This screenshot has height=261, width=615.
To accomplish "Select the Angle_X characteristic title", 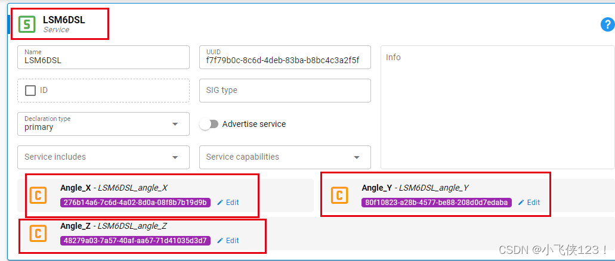I will click(76, 188).
